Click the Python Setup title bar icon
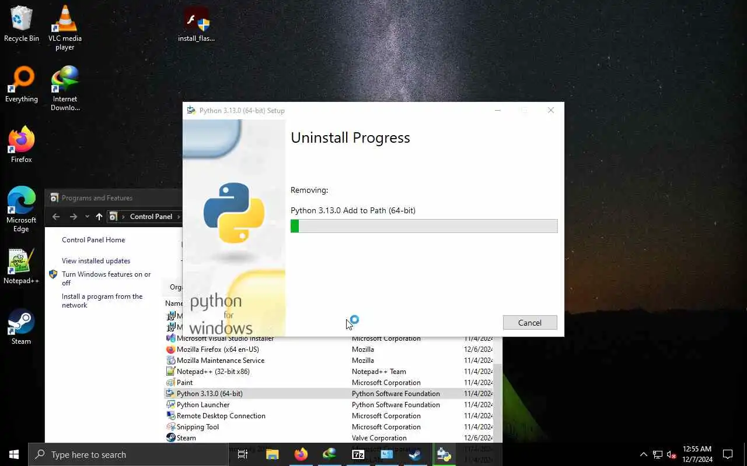 (x=191, y=110)
